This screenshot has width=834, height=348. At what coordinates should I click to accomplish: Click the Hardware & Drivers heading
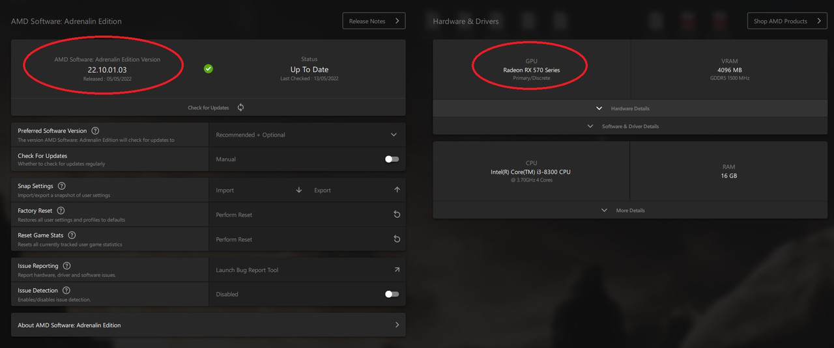466,21
